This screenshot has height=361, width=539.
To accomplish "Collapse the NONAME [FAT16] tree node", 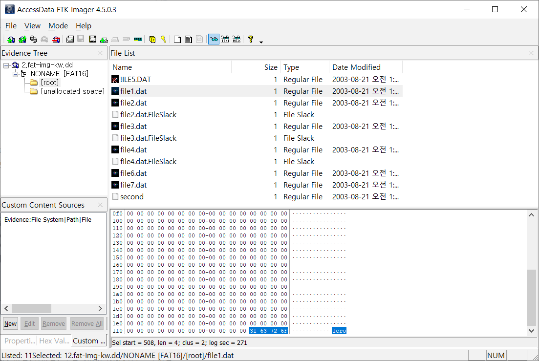I will point(15,74).
